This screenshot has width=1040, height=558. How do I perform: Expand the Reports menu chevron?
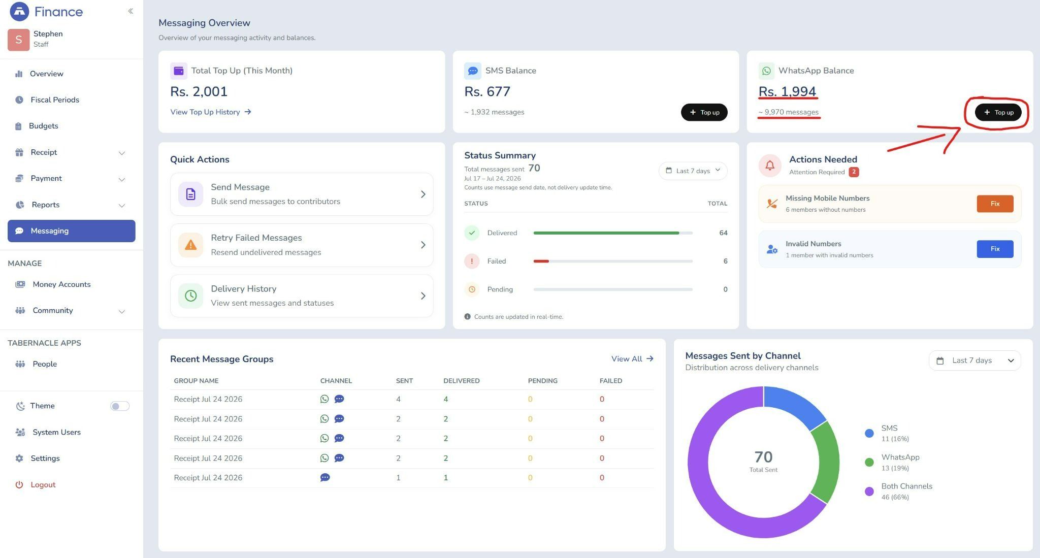[x=122, y=206]
